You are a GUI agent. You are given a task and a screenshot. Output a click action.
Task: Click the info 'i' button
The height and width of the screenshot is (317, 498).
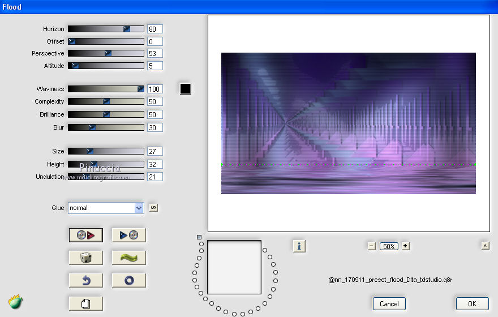[299, 246]
